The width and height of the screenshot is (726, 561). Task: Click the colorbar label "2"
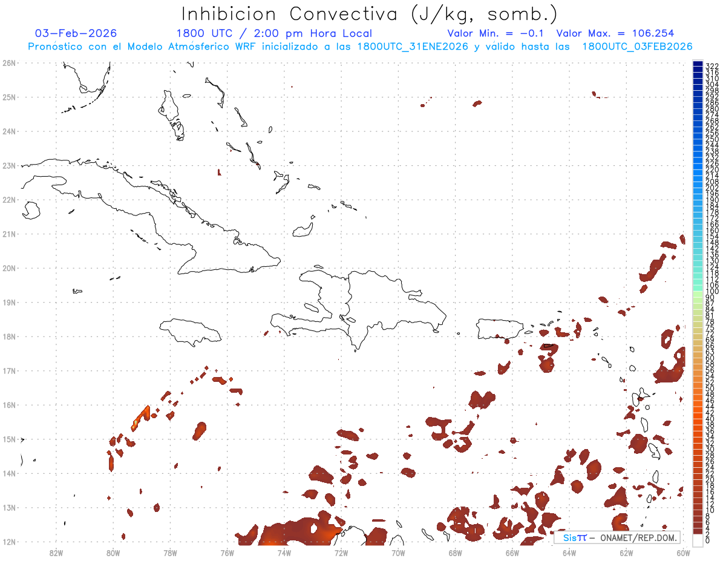[x=708, y=534]
